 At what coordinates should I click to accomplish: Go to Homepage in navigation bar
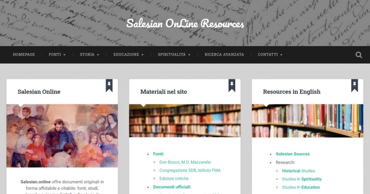(x=24, y=55)
